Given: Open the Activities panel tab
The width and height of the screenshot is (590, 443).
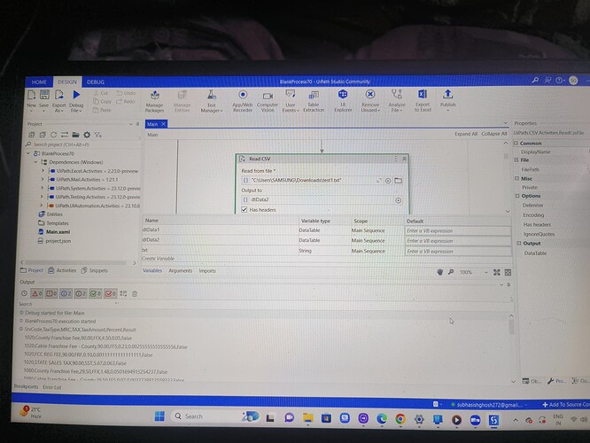Looking at the screenshot, I should coord(62,270).
